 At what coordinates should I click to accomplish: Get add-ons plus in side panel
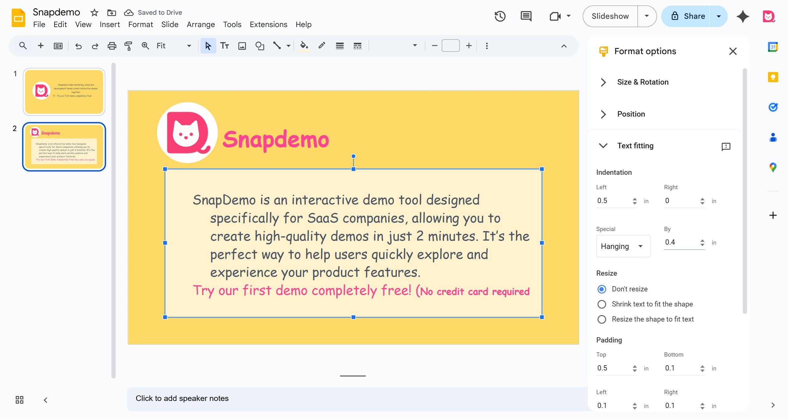[x=773, y=215]
